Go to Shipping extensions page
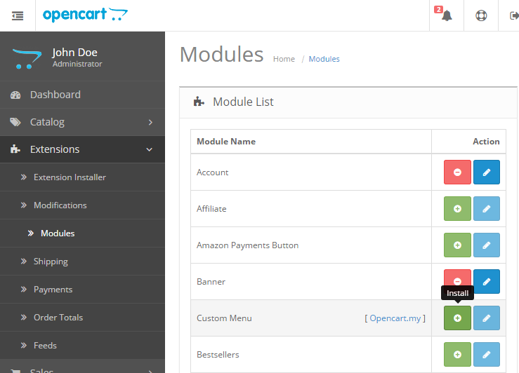Viewport: 519px width, 373px height. pos(51,262)
